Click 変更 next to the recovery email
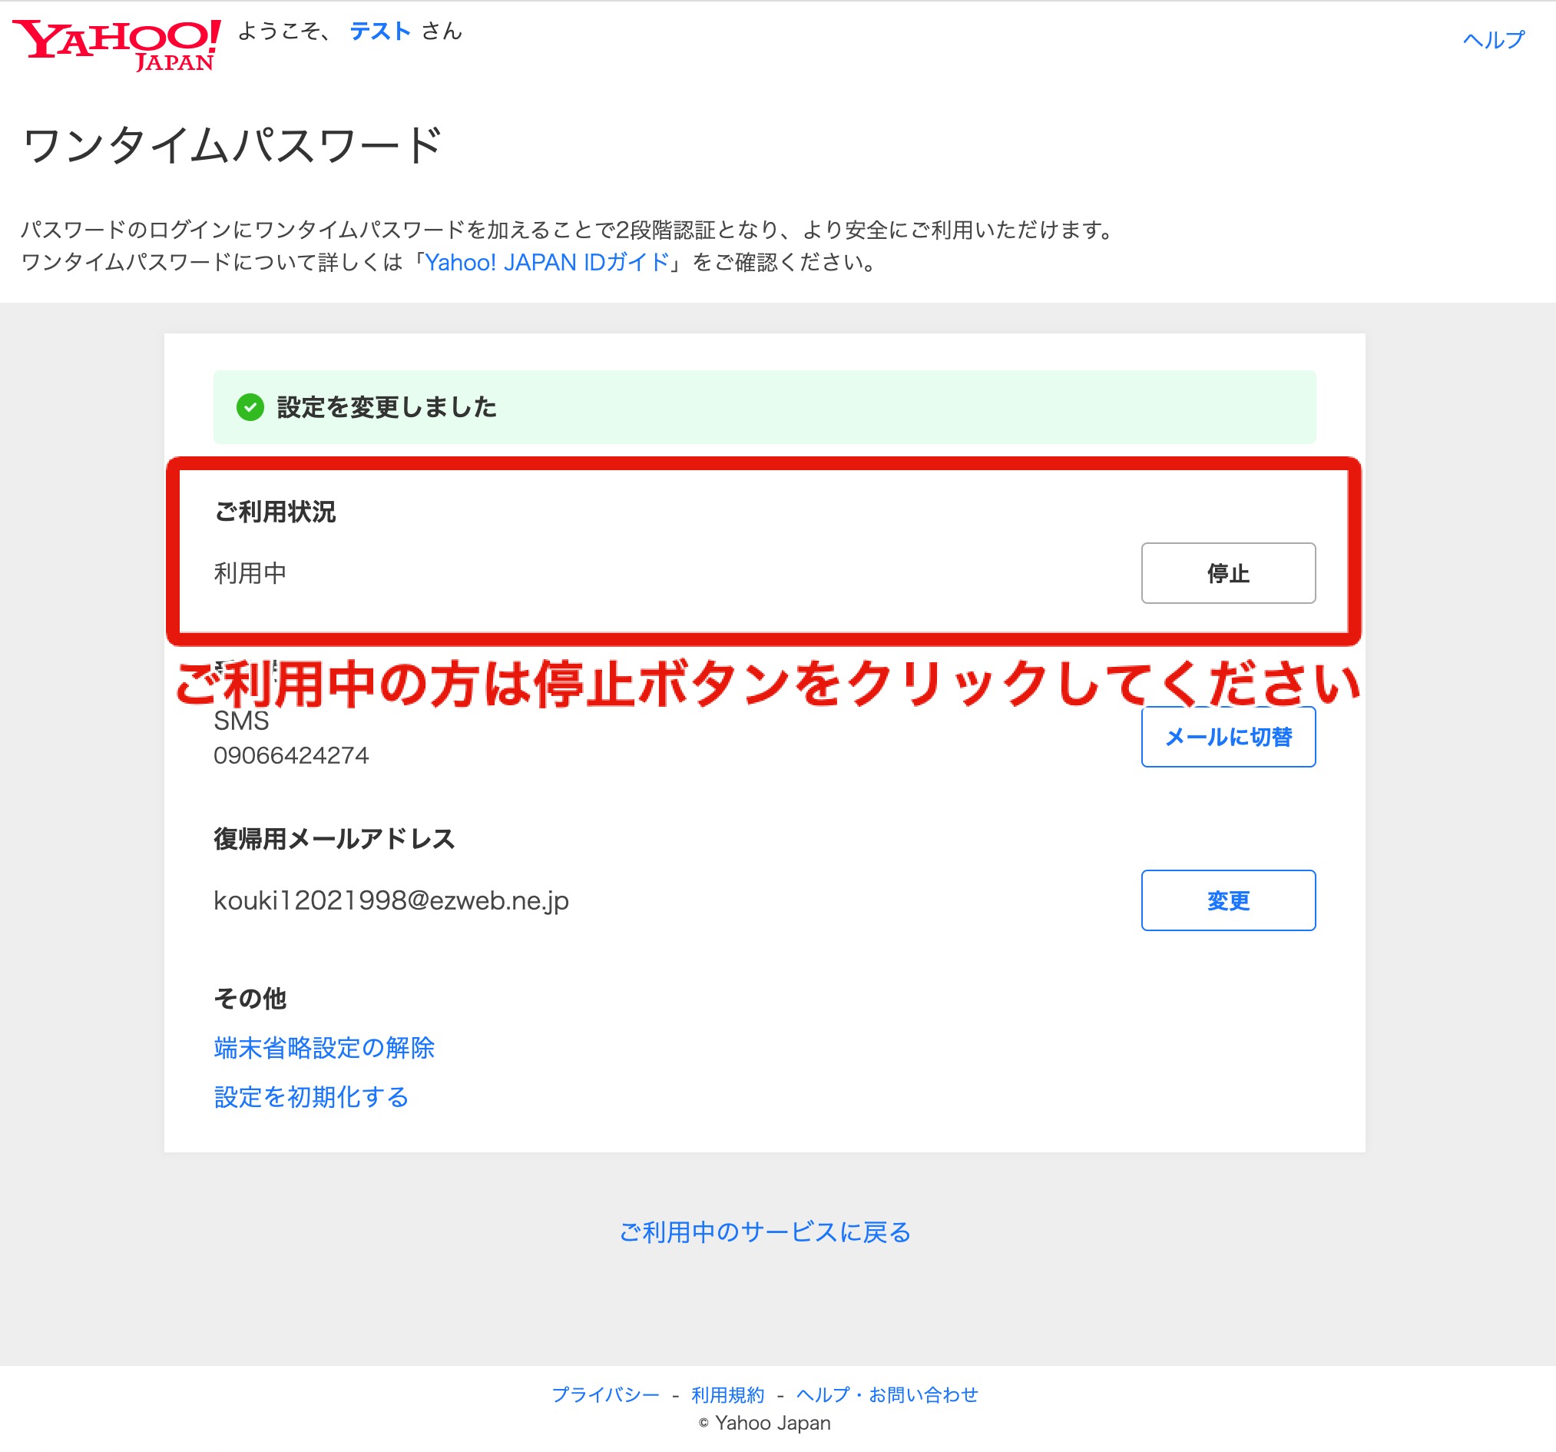The image size is (1556, 1452). [x=1228, y=900]
